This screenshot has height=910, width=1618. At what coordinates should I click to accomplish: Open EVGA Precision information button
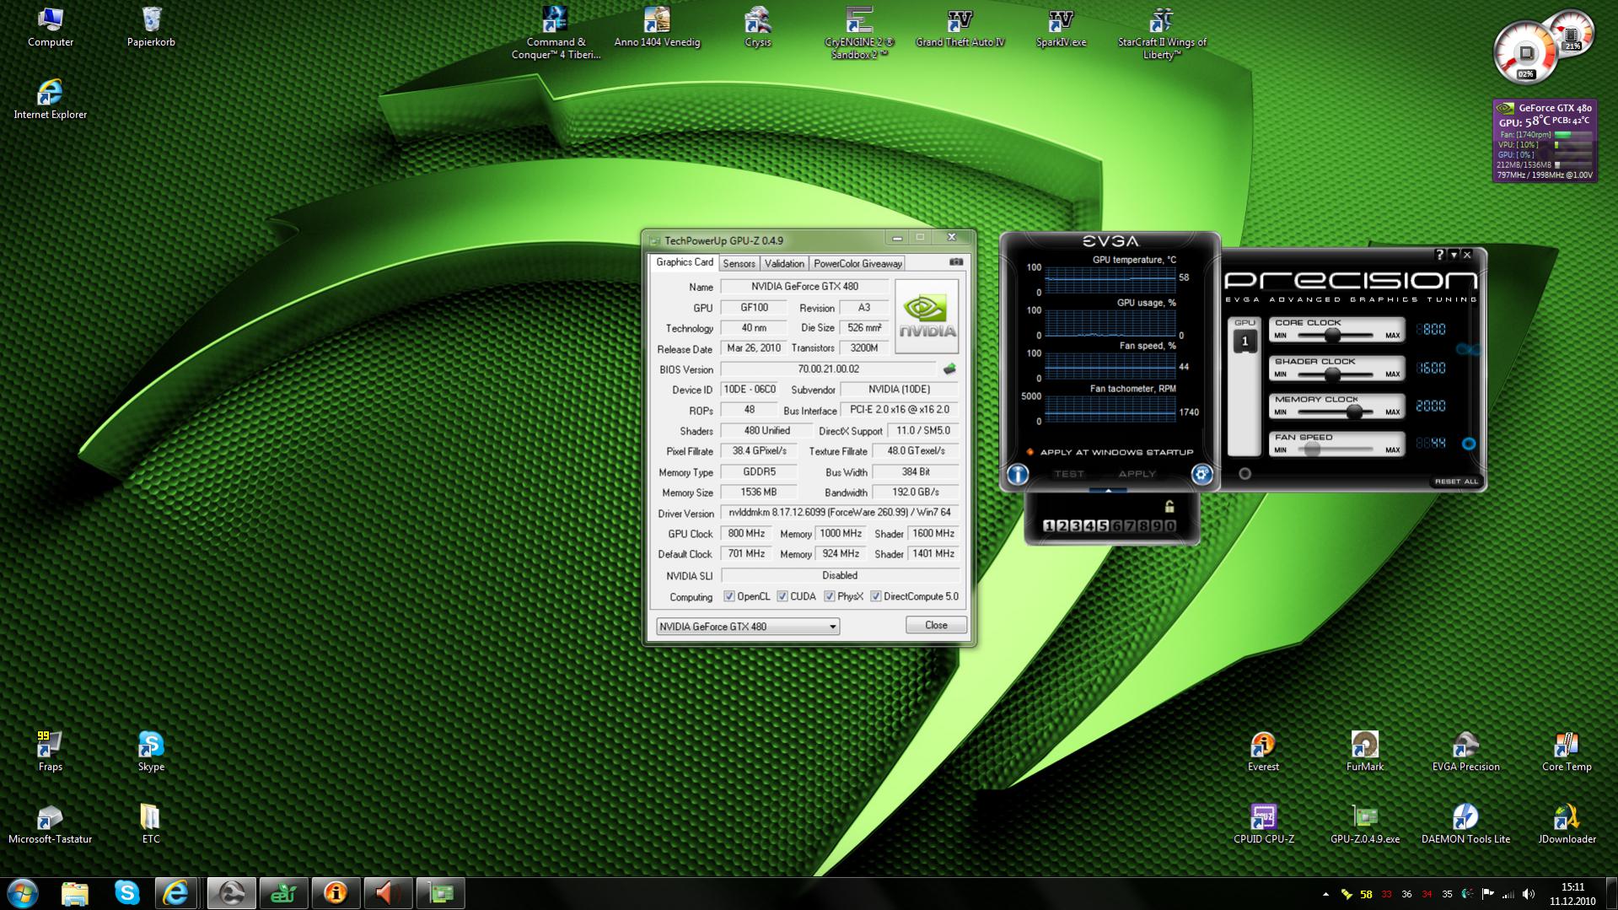click(x=1018, y=474)
